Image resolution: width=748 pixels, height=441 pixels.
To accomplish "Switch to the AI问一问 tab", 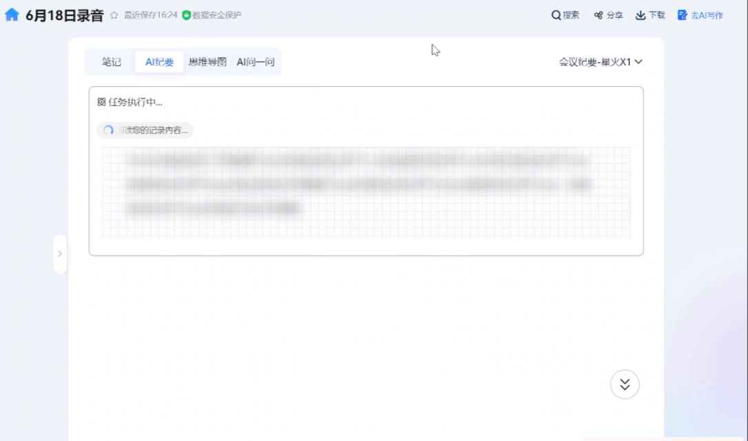I will point(256,62).
